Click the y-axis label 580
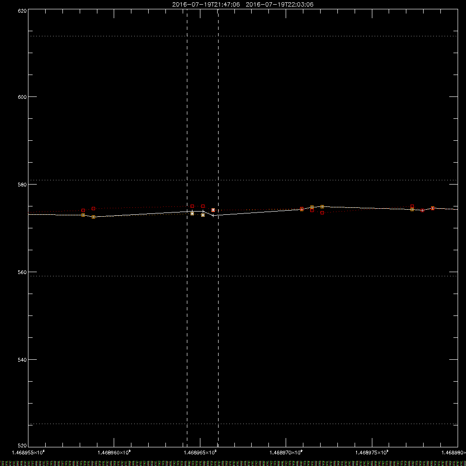Image resolution: width=466 pixels, height=466 pixels. [22, 185]
